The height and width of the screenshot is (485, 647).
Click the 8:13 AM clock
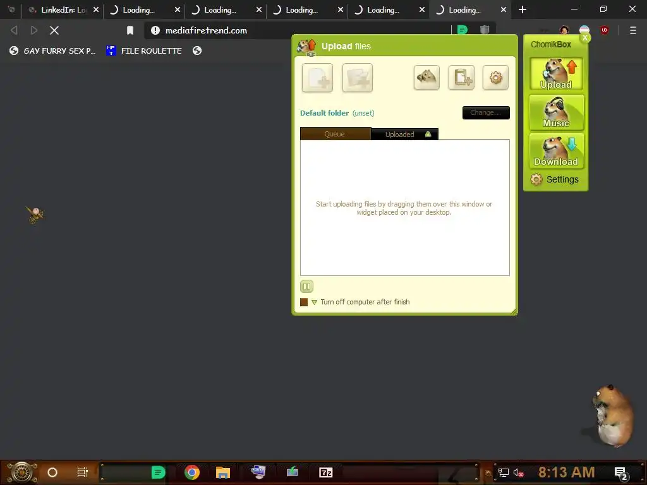[567, 472]
